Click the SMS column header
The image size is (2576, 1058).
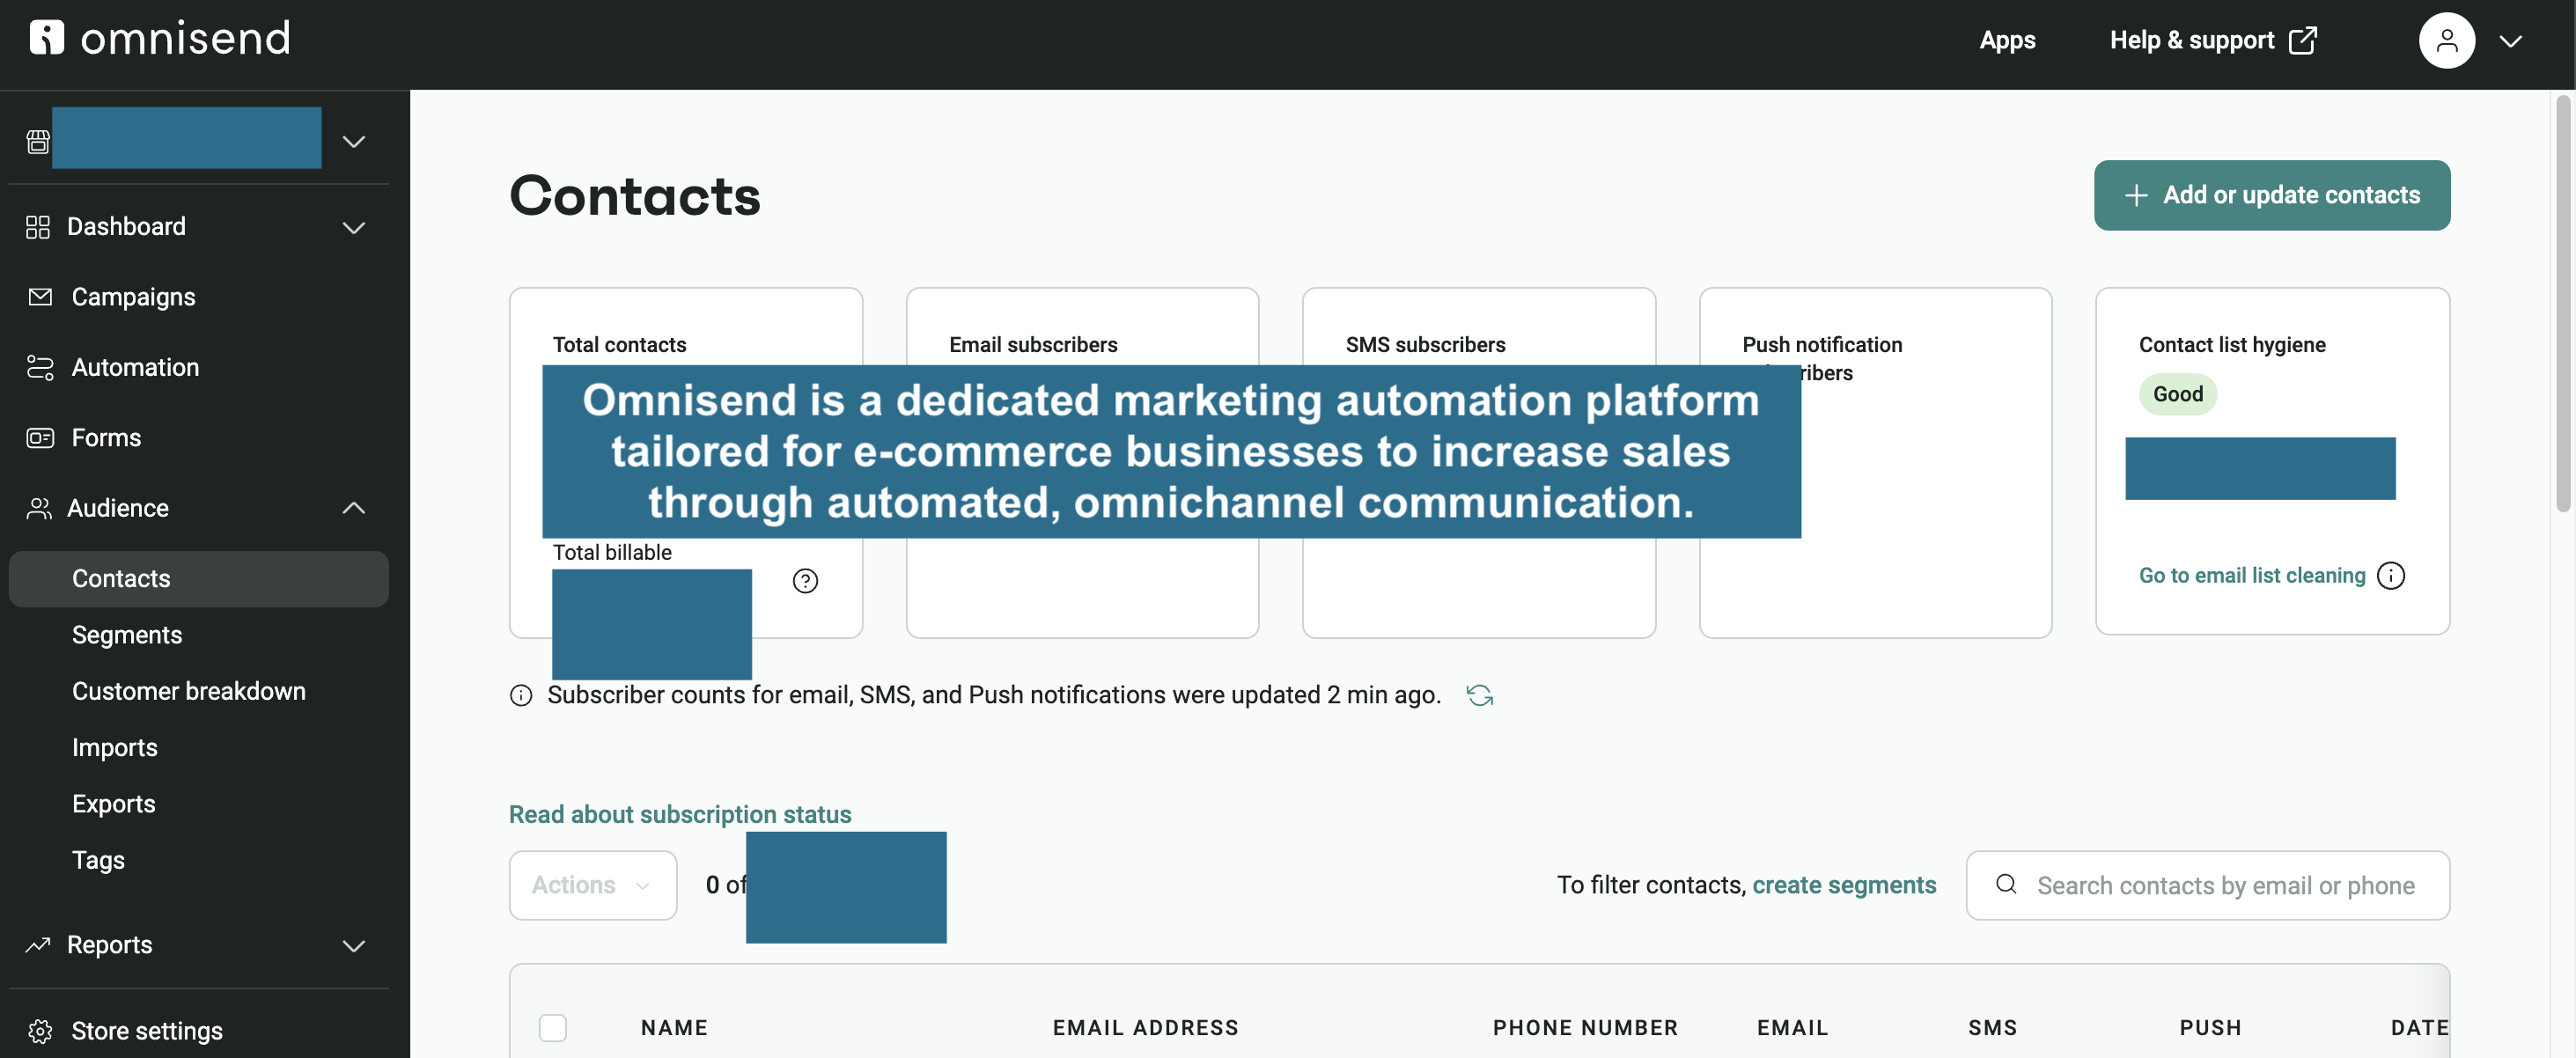click(x=1992, y=1028)
